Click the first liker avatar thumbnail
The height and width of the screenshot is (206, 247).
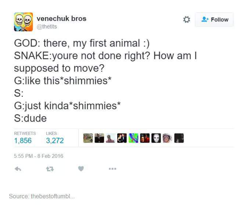[x=88, y=138]
